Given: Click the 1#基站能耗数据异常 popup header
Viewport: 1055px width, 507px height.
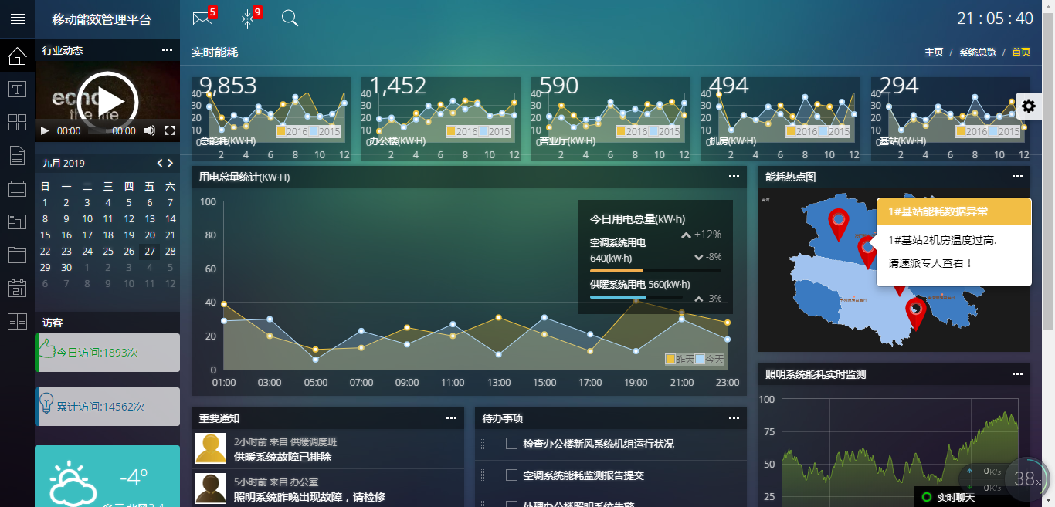Looking at the screenshot, I should click(x=954, y=211).
